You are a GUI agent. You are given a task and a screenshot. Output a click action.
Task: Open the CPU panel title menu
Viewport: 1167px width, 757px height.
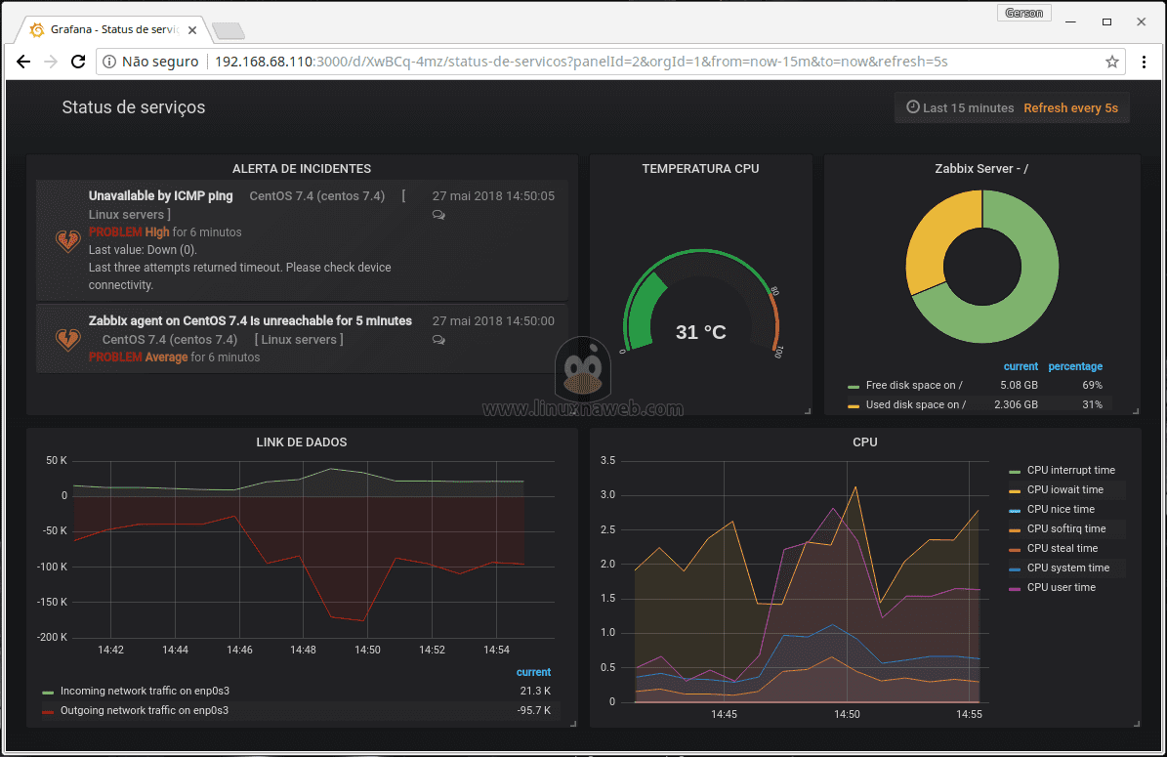[x=865, y=442]
